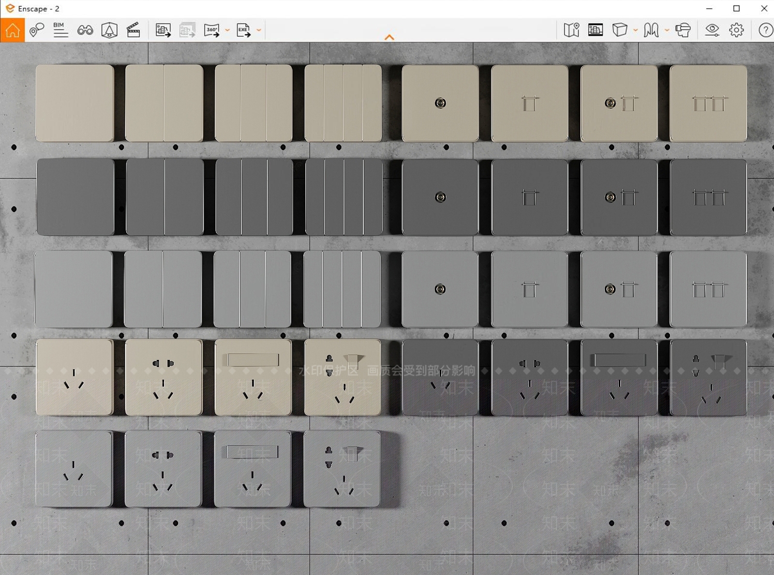Open General Settings gear icon
The width and height of the screenshot is (774, 575).
pos(736,30)
